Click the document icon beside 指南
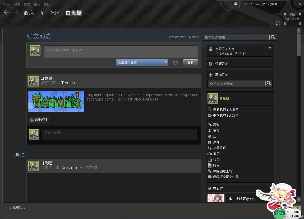Screen dimensions: 304x219 coord(210,165)
